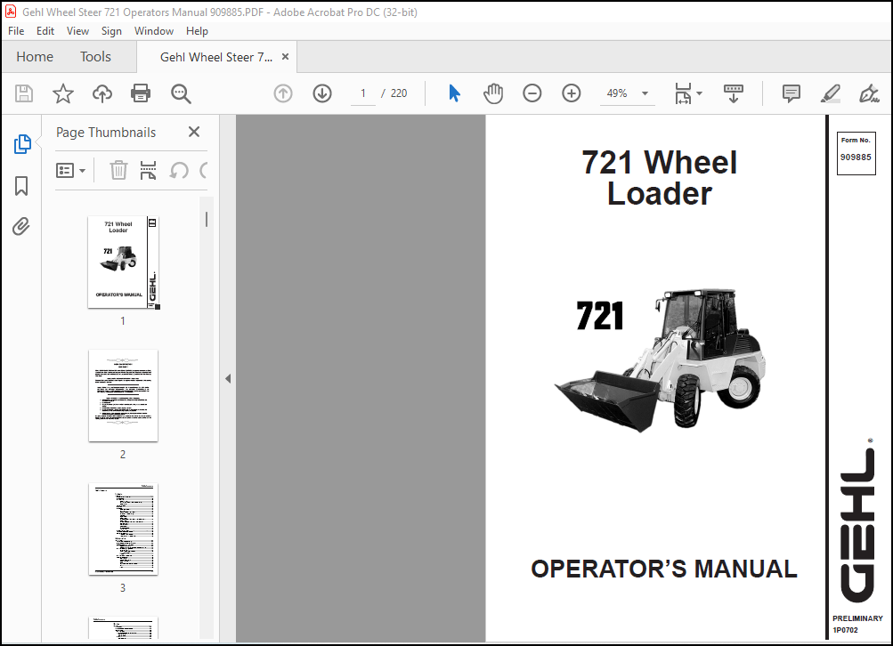
Task: Open the View menu
Action: point(77,31)
